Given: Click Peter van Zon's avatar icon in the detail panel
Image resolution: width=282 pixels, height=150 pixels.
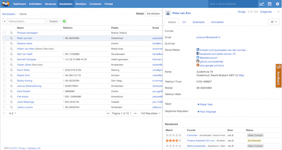Looking at the screenshot, I should pyautogui.click(x=168, y=13).
